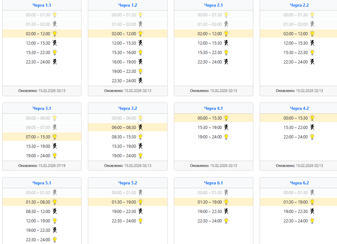Click the Оновлено 15.02.2026 07:19 footer
337x244 pixels.
pyautogui.click(x=42, y=166)
